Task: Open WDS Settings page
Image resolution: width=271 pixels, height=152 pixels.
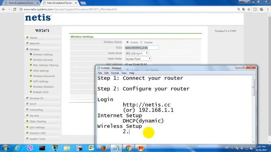Action: pyautogui.click(x=41, y=71)
